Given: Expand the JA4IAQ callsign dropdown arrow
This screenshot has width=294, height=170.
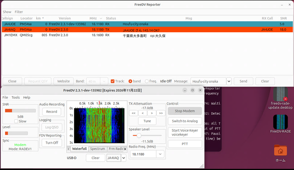Looking at the screenshot, I should click(124, 158).
